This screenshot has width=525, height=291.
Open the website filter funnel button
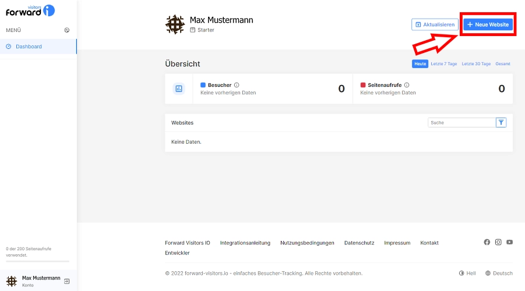point(501,123)
